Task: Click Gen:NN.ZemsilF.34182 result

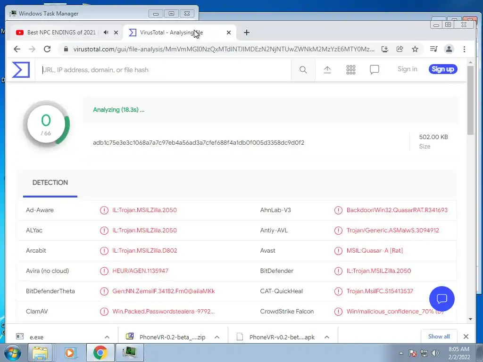Action: [164, 291]
